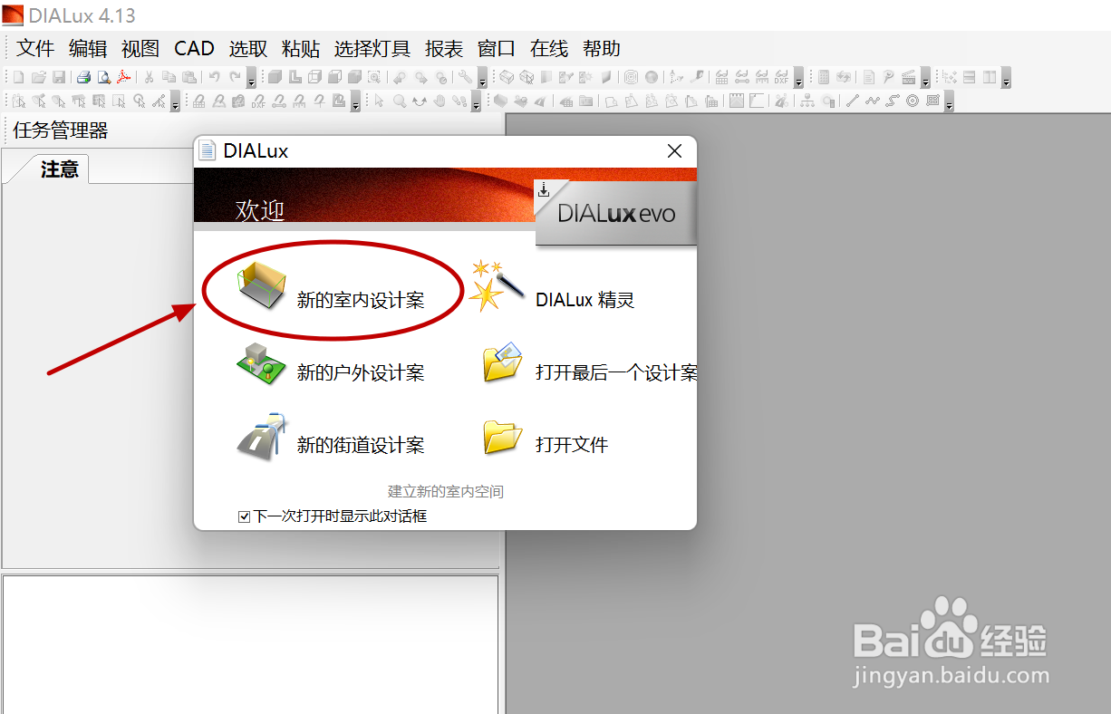The image size is (1111, 714).
Task: Click the 建立新的室内空间 hint text
Action: pos(446,492)
